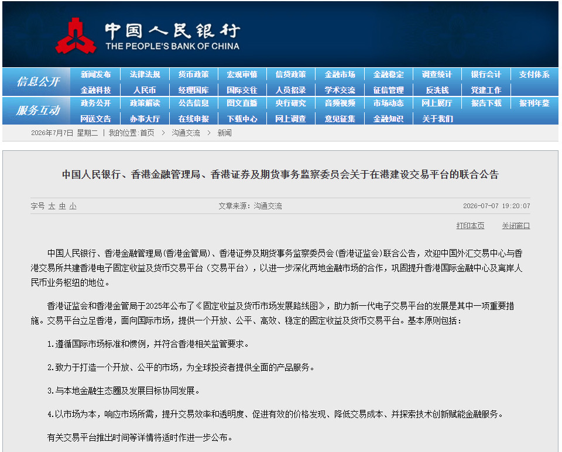Viewport: 562px width, 452px height.
Task: Click the People's Bank of China logo
Action: point(148,36)
